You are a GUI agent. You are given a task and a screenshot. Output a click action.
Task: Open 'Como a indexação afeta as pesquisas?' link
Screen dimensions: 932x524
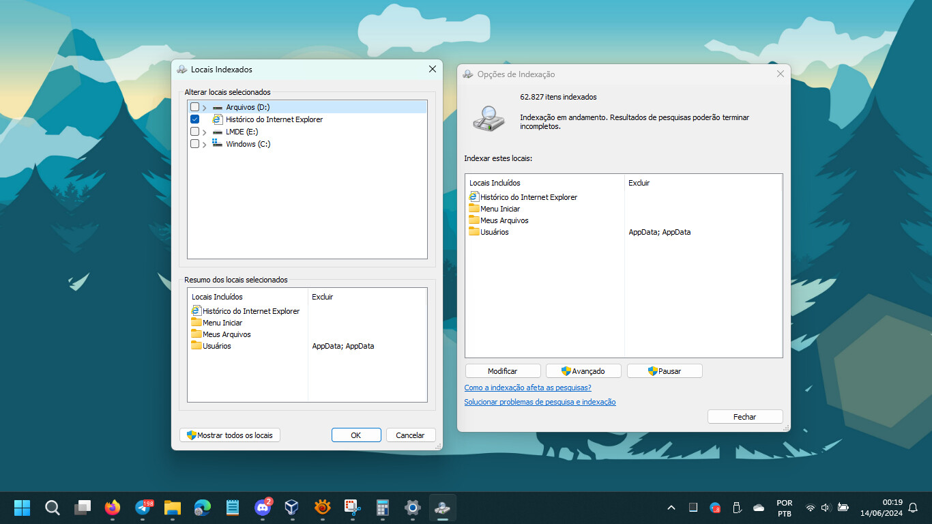(527, 388)
